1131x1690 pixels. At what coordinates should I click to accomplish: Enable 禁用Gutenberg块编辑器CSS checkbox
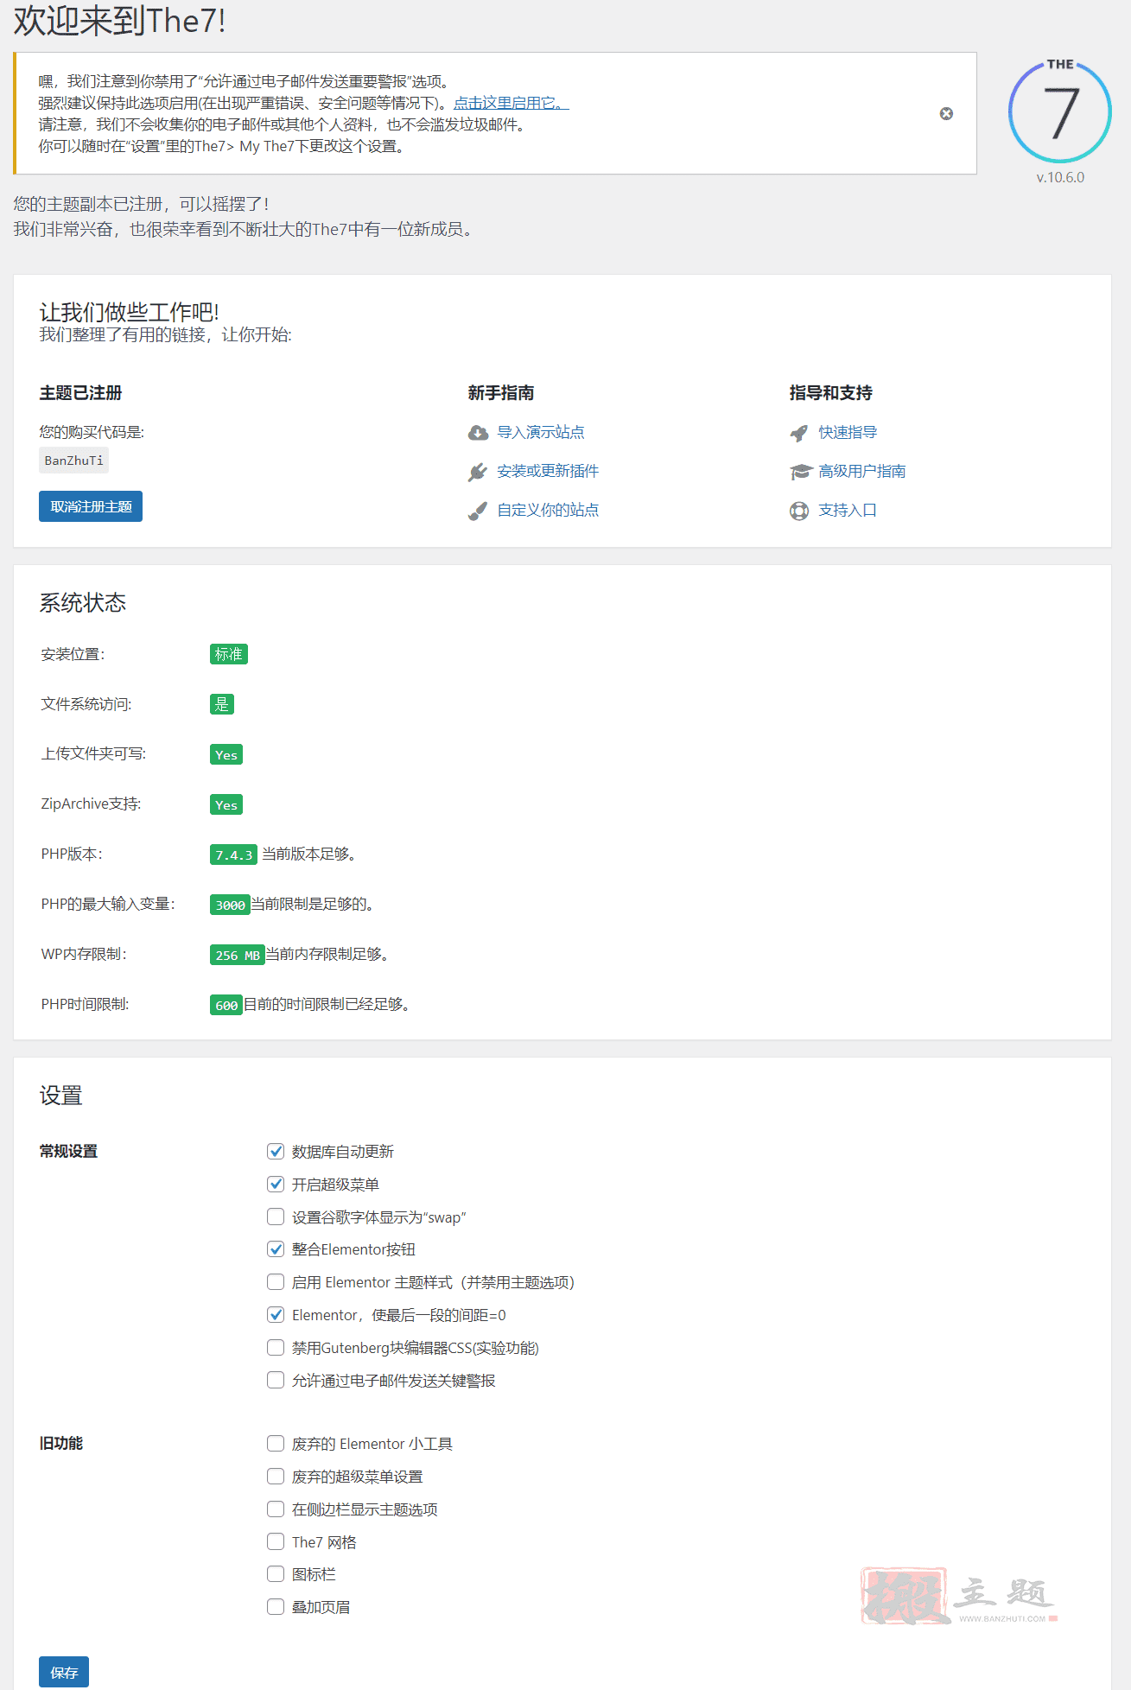coord(276,1347)
